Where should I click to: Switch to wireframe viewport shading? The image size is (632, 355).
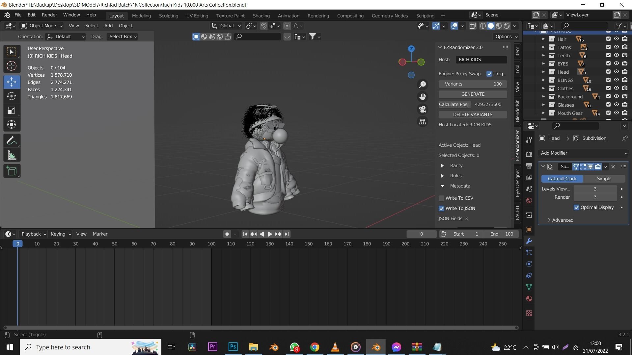(x=483, y=26)
